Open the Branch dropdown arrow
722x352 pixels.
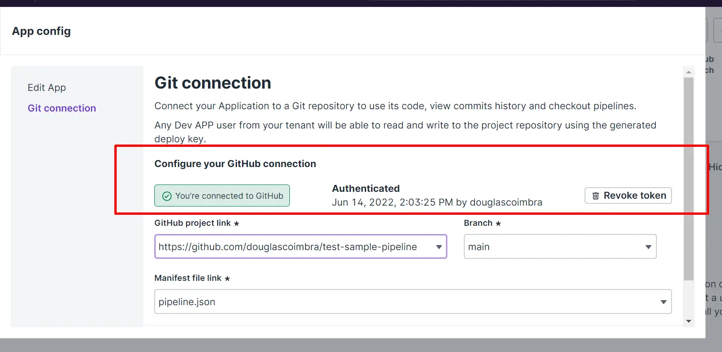click(648, 247)
